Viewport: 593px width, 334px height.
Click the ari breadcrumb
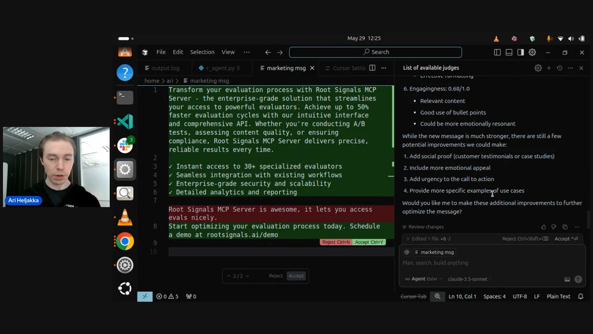pos(170,81)
